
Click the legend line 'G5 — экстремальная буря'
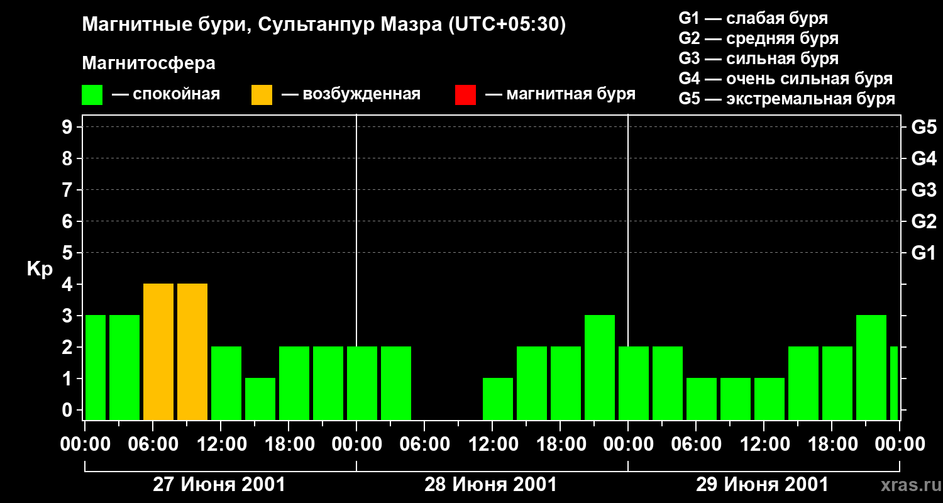coord(787,99)
